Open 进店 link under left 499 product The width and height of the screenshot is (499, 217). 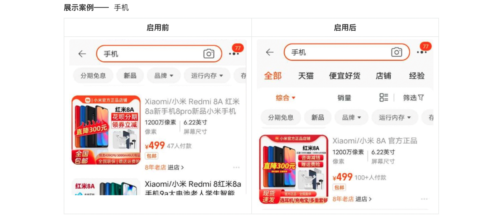[176, 167]
